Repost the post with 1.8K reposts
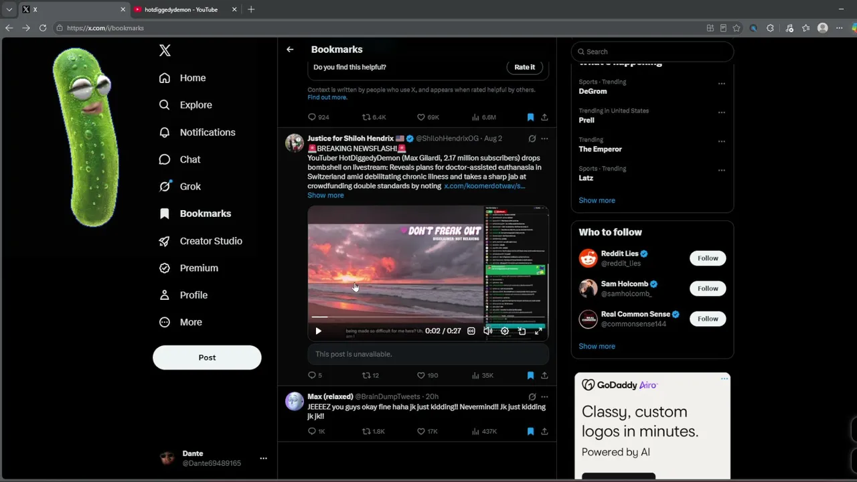The image size is (857, 482). coord(374,432)
